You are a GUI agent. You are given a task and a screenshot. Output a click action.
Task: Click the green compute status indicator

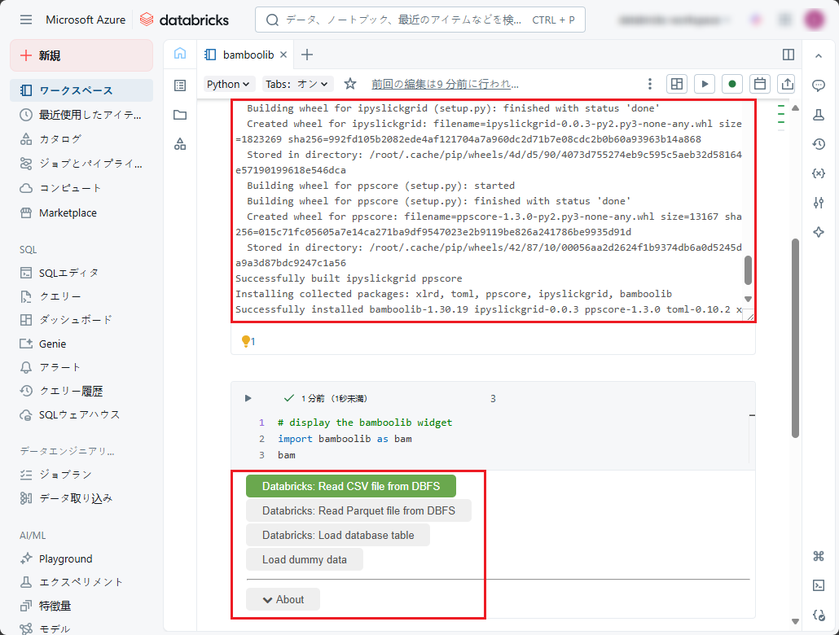coord(732,84)
